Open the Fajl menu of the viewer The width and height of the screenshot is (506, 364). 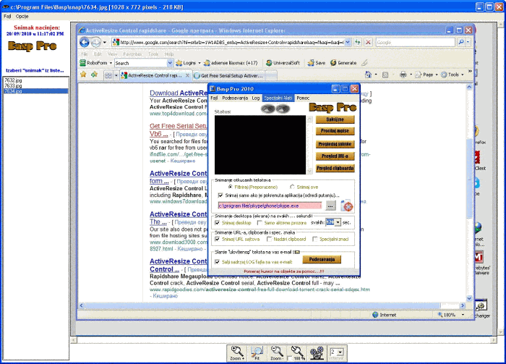click(7, 15)
